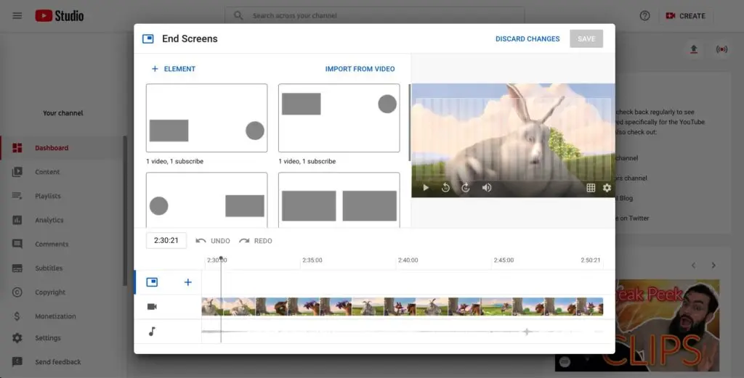The width and height of the screenshot is (744, 378).
Task: Click the video camera track icon
Action: point(152,306)
